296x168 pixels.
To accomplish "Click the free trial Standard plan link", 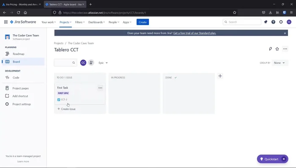I will [x=195, y=33].
